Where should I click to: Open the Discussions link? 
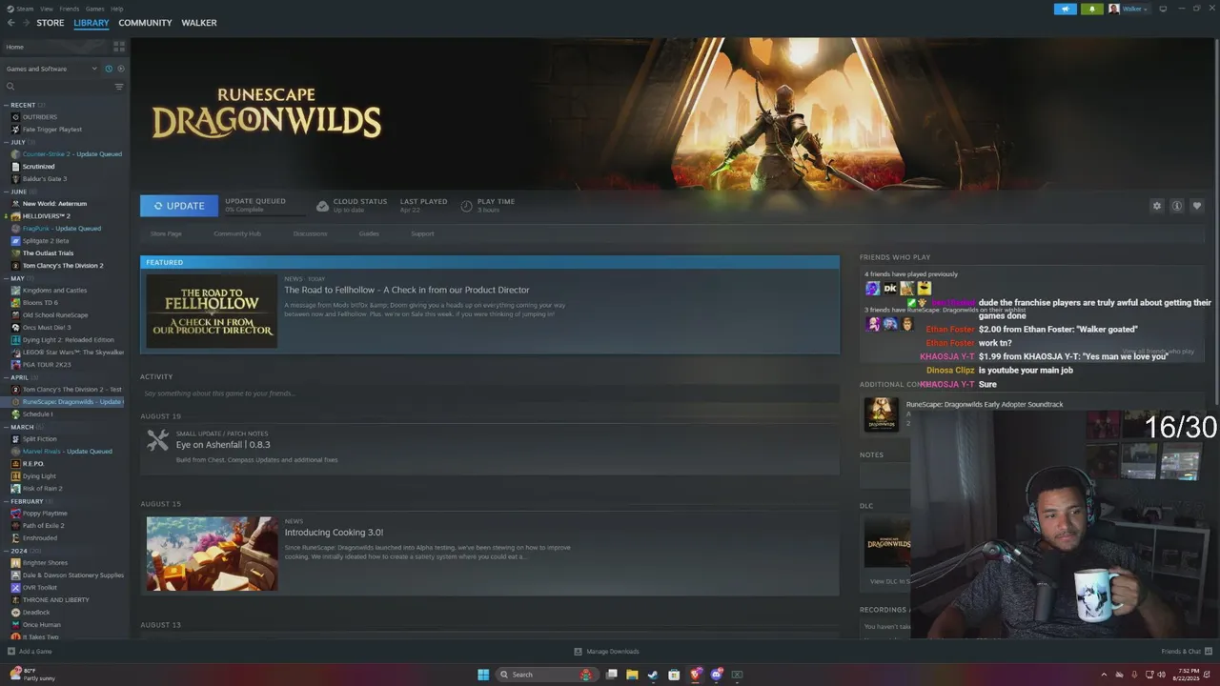[310, 233]
